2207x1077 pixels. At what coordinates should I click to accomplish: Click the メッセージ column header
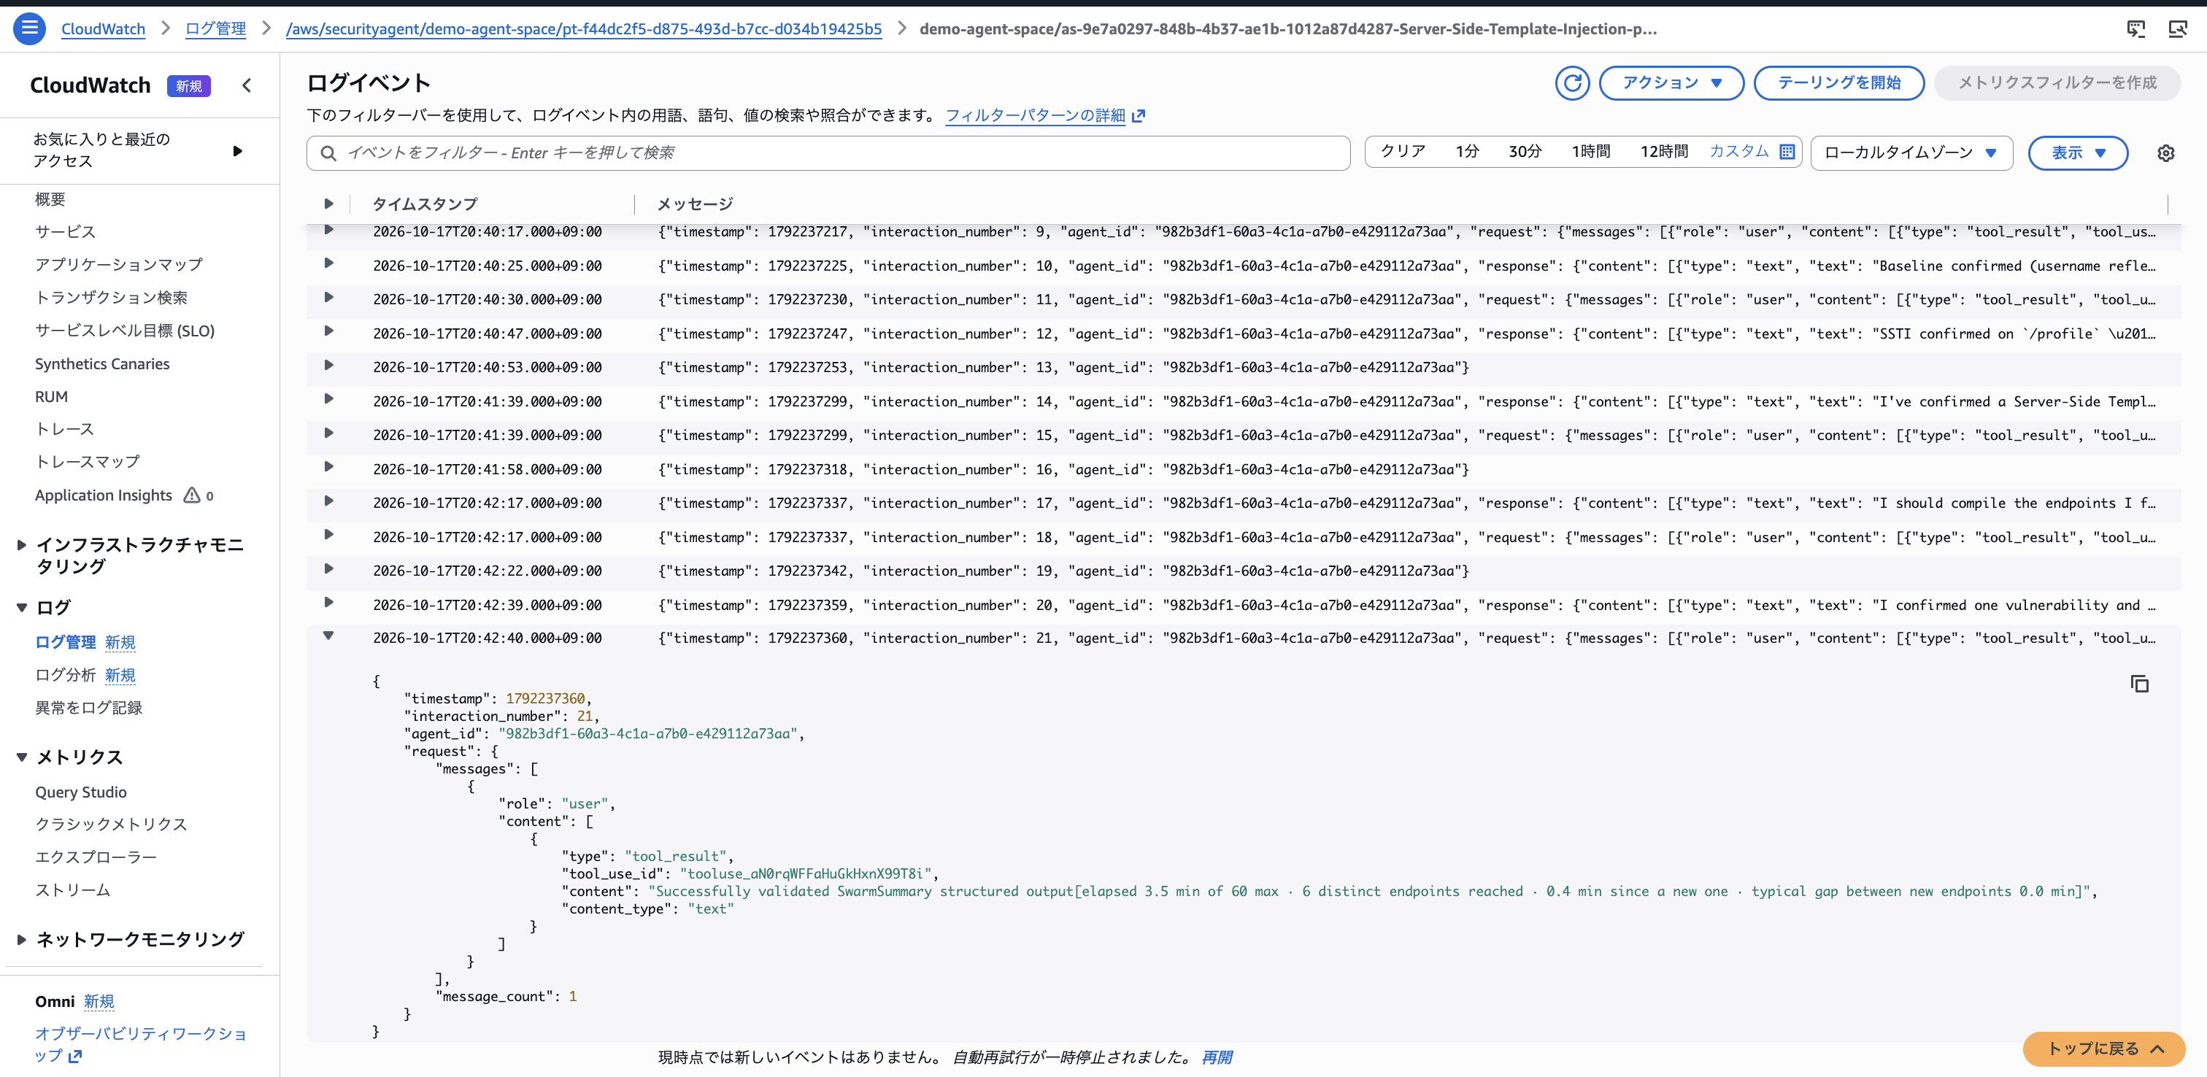click(695, 204)
